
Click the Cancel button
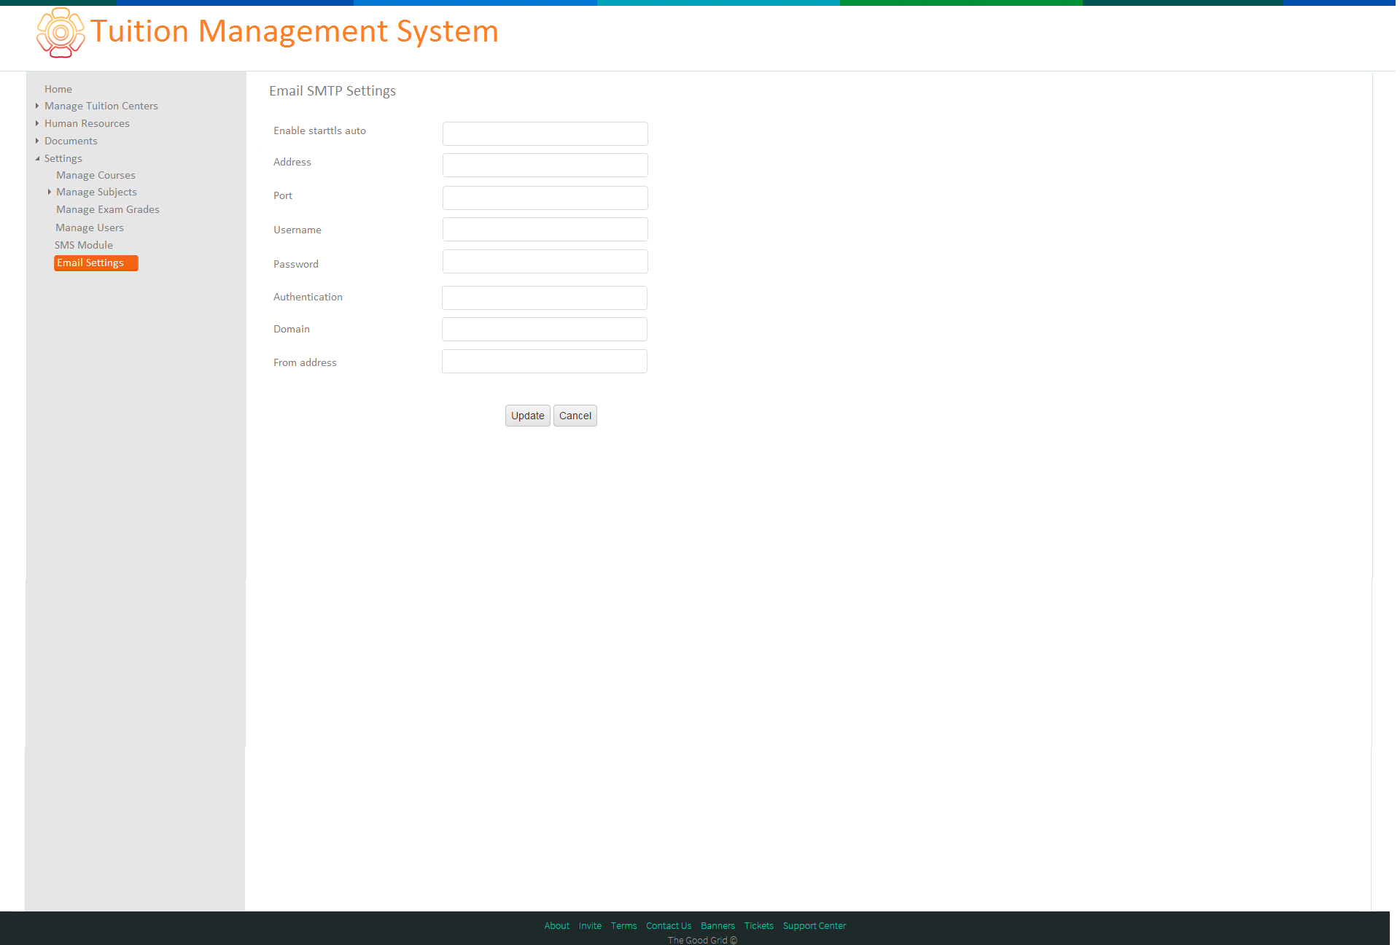click(x=575, y=416)
